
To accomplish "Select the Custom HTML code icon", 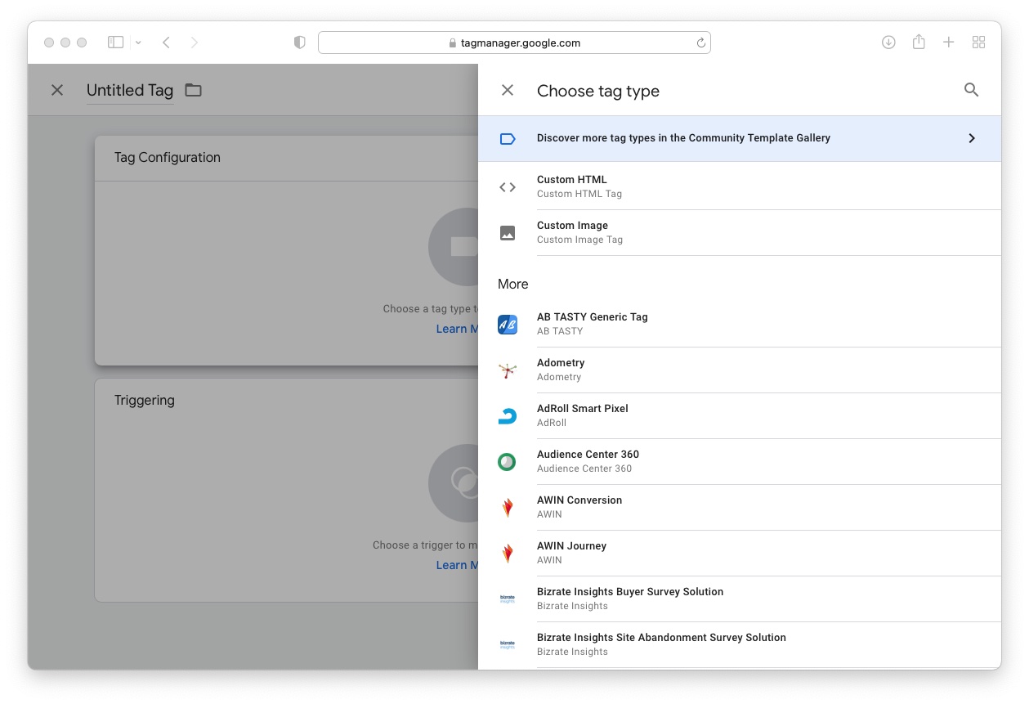I will point(508,187).
